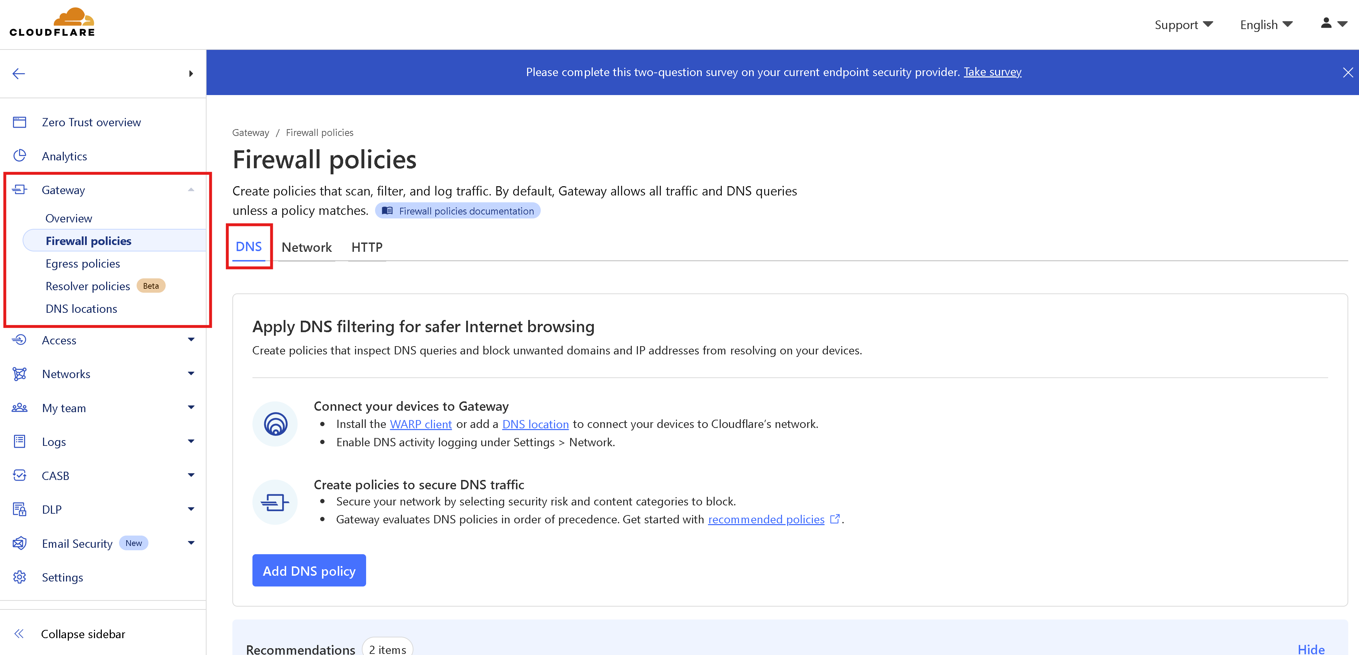The width and height of the screenshot is (1359, 655).
Task: Expand the Logs menu arrow
Action: coord(191,441)
